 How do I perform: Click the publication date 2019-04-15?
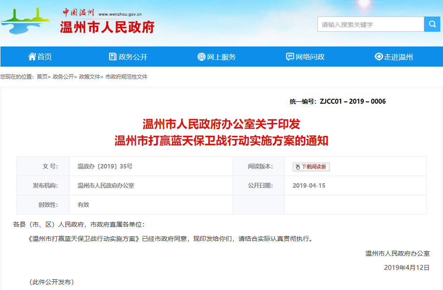coord(309,185)
